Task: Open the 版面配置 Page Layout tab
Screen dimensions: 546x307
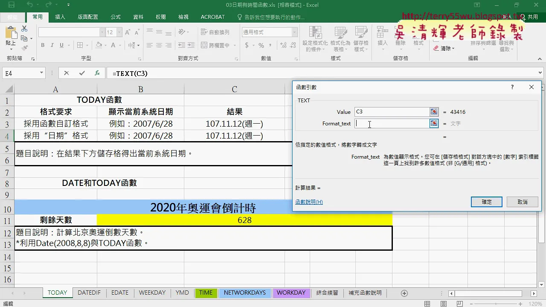Action: [x=87, y=17]
